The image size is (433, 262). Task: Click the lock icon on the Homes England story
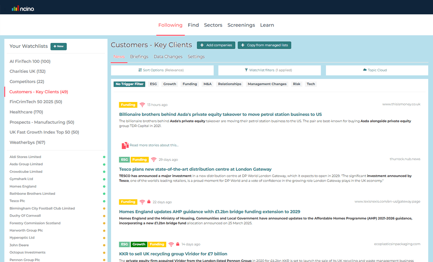click(x=148, y=202)
